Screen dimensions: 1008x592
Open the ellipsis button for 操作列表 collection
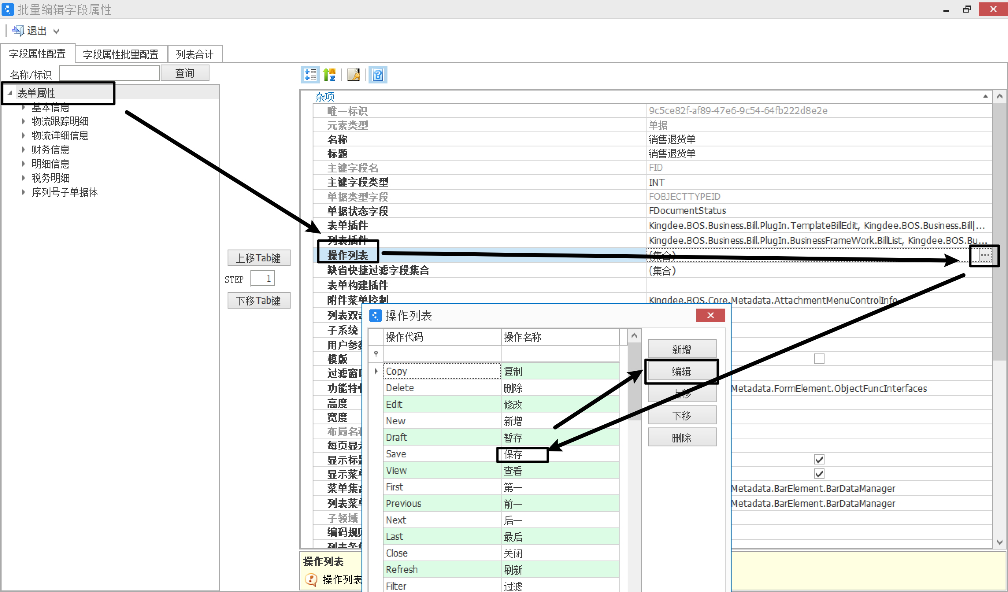click(x=985, y=255)
